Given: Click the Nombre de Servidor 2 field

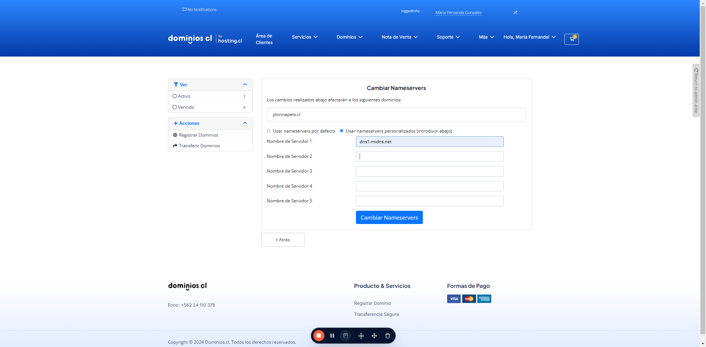Looking at the screenshot, I should 429,156.
